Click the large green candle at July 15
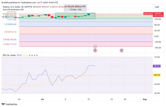This screenshot has width=166, height=107. (x=89, y=14)
